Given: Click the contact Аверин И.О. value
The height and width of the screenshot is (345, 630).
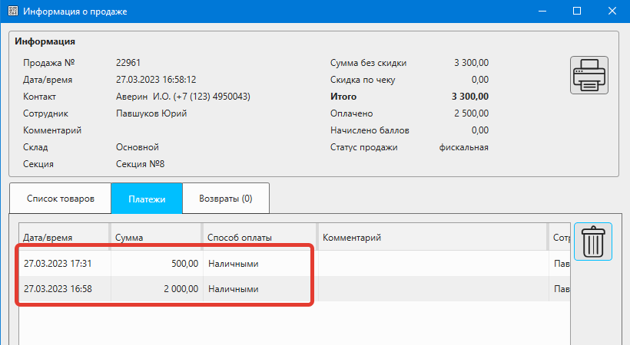Looking at the screenshot, I should tap(183, 97).
